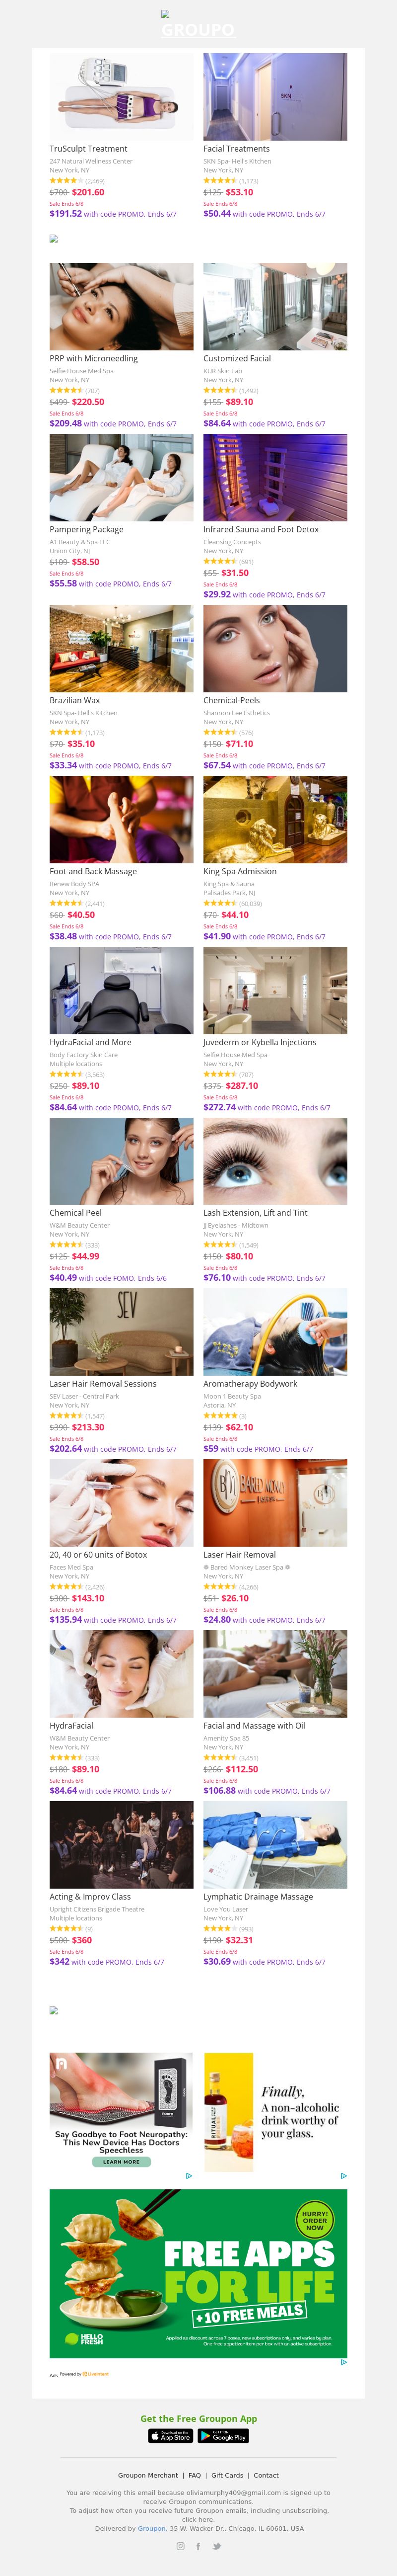Click AdChoices icon below HelloFresh banner
This screenshot has height=2576, width=397.
344,2362
